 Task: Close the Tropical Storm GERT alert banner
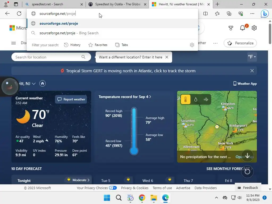coord(252,71)
